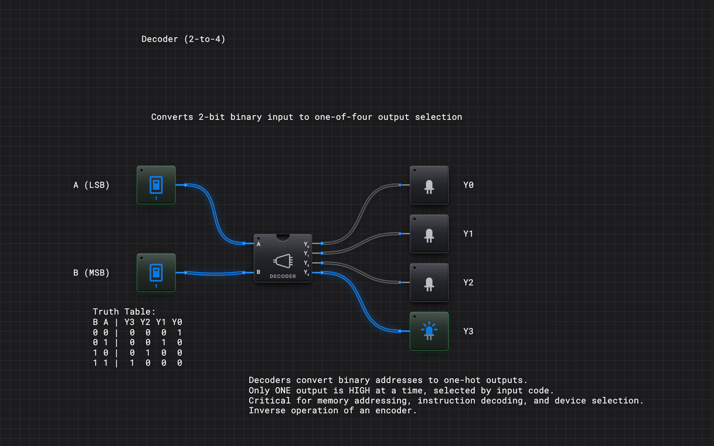714x446 pixels.
Task: Select the DECODER chip component
Action: [283, 258]
